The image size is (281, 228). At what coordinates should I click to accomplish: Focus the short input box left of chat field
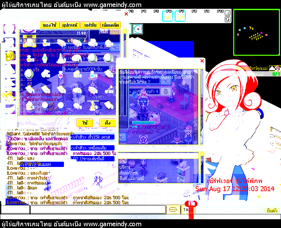(15, 209)
